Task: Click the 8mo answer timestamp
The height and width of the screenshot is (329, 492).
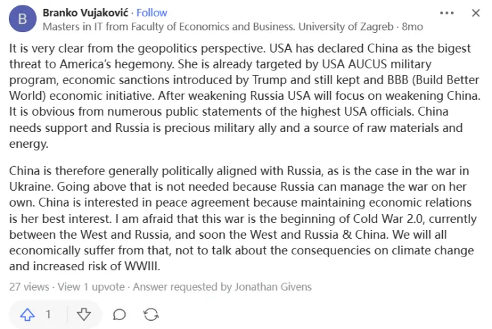Action: pyautogui.click(x=412, y=27)
